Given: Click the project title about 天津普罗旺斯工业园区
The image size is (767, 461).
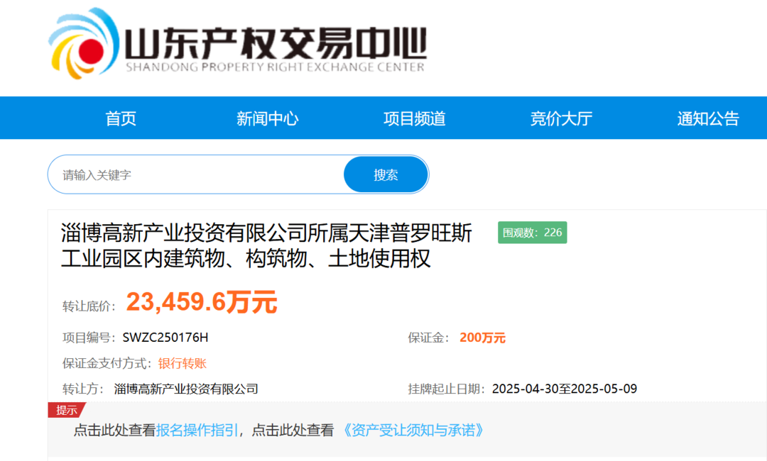Looking at the screenshot, I should click(x=266, y=245).
